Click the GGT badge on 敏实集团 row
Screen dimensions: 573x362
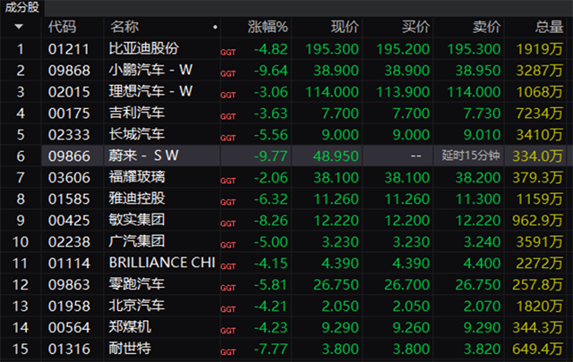click(x=228, y=223)
